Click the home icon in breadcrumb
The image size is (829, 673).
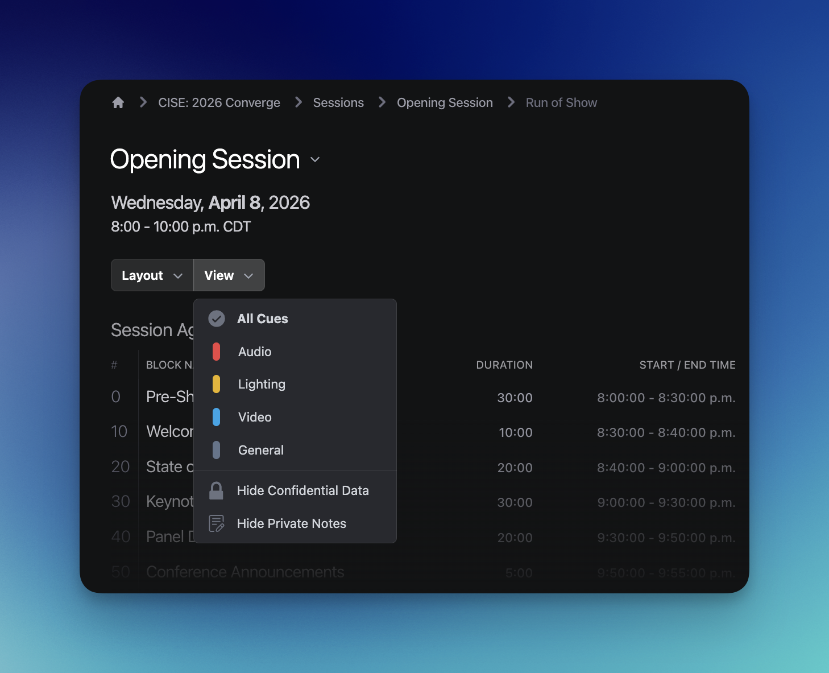(x=118, y=102)
